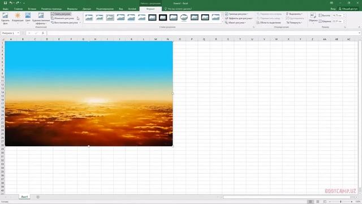Add a new sheet with plus icon
Screen dimensions: 362x204
(38, 197)
